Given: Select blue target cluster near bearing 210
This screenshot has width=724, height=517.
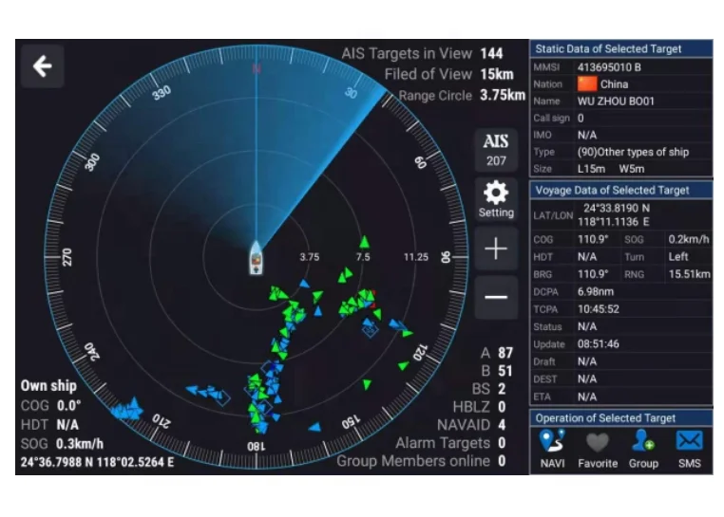Looking at the screenshot, I should 126,409.
